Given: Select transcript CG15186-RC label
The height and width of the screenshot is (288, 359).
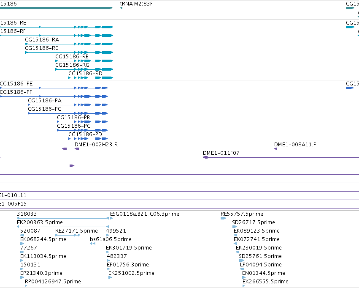Looking at the screenshot, I should (42, 48).
